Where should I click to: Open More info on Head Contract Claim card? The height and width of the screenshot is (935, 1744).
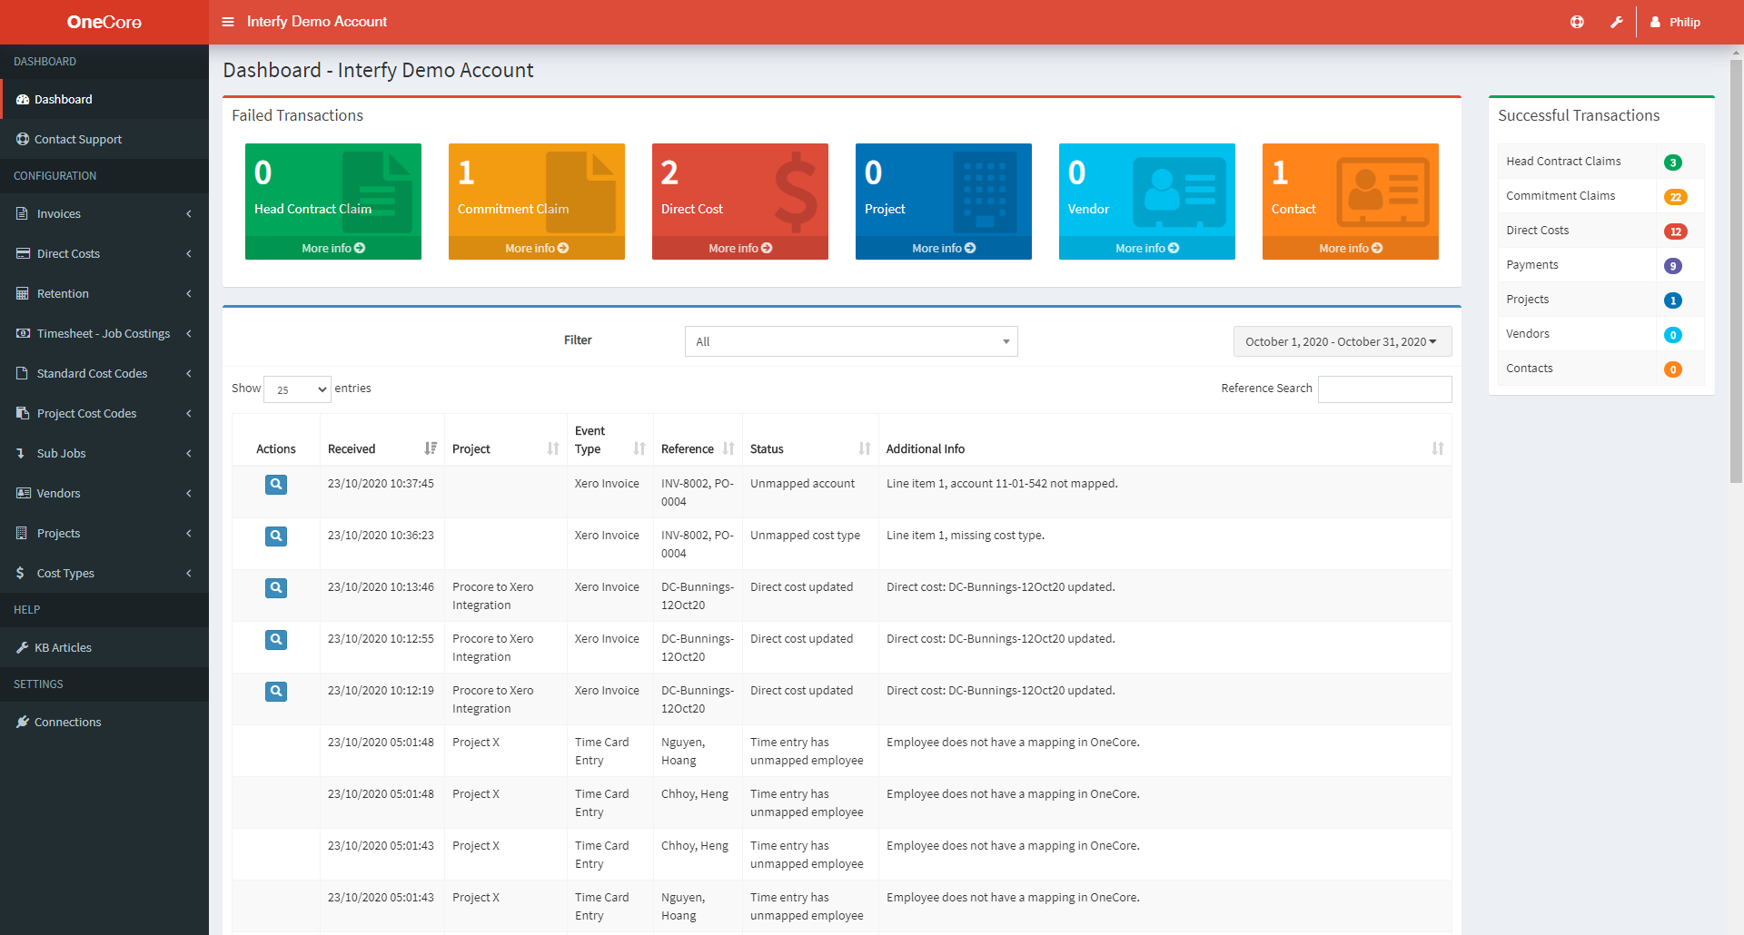[333, 248]
